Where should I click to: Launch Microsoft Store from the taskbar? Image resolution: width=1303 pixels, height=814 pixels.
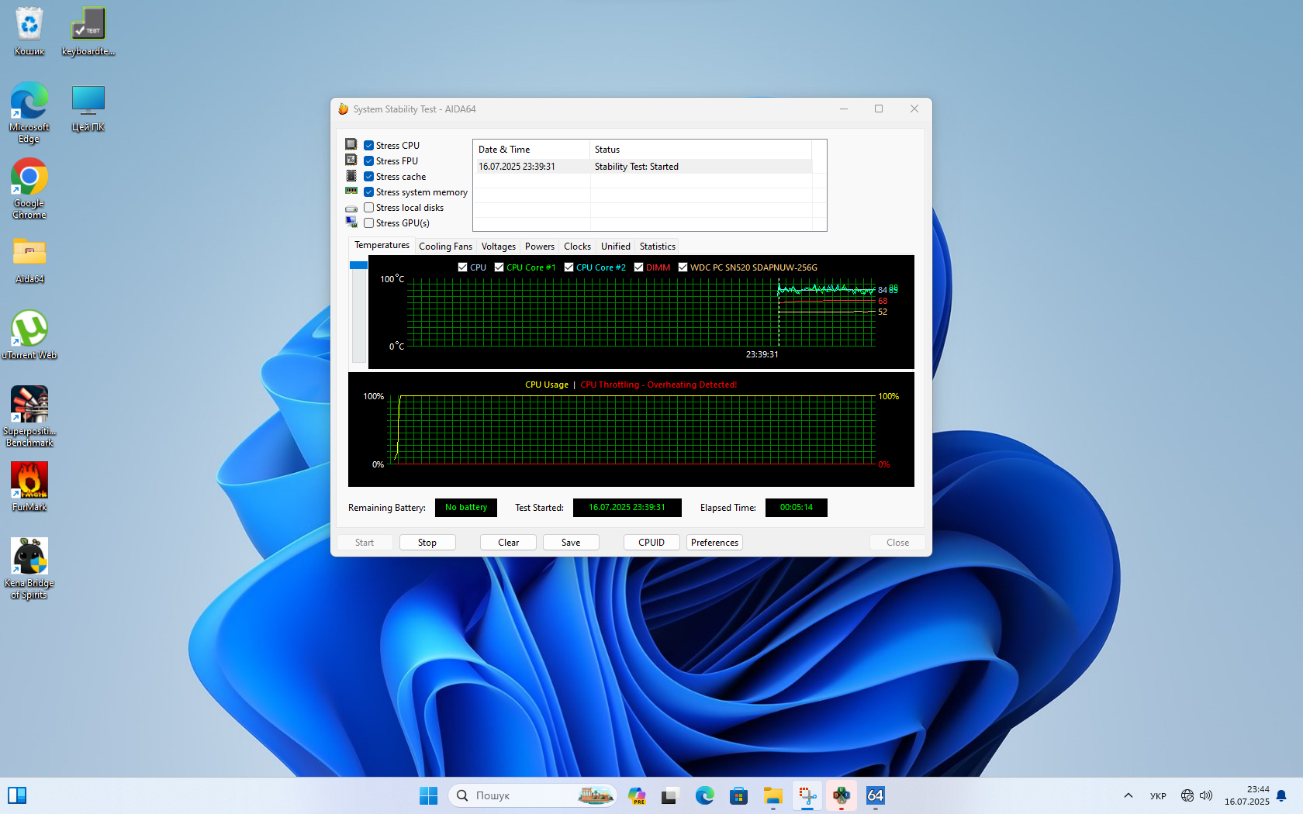pos(738,795)
